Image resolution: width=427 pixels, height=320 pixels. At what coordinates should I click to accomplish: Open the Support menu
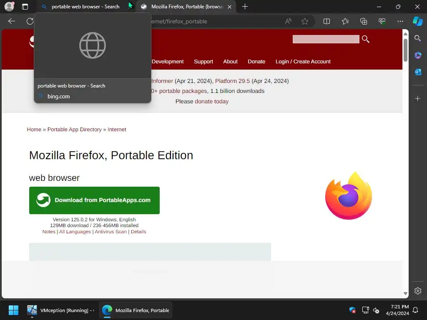pos(203,62)
